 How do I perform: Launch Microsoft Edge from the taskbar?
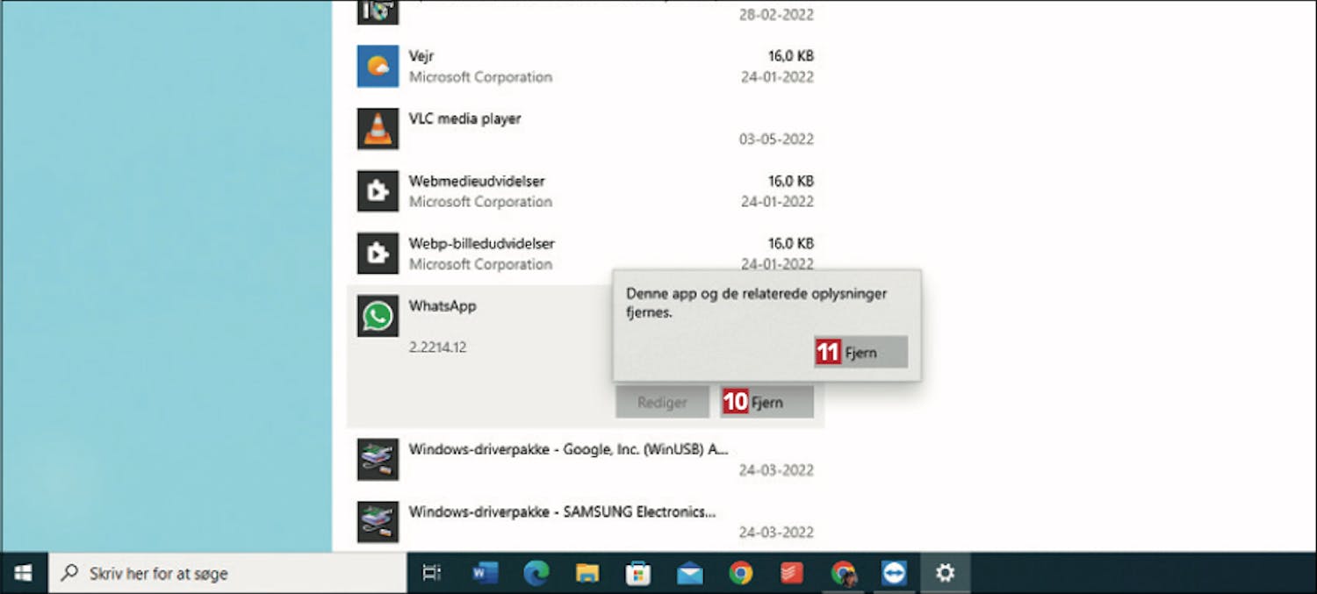tap(536, 573)
